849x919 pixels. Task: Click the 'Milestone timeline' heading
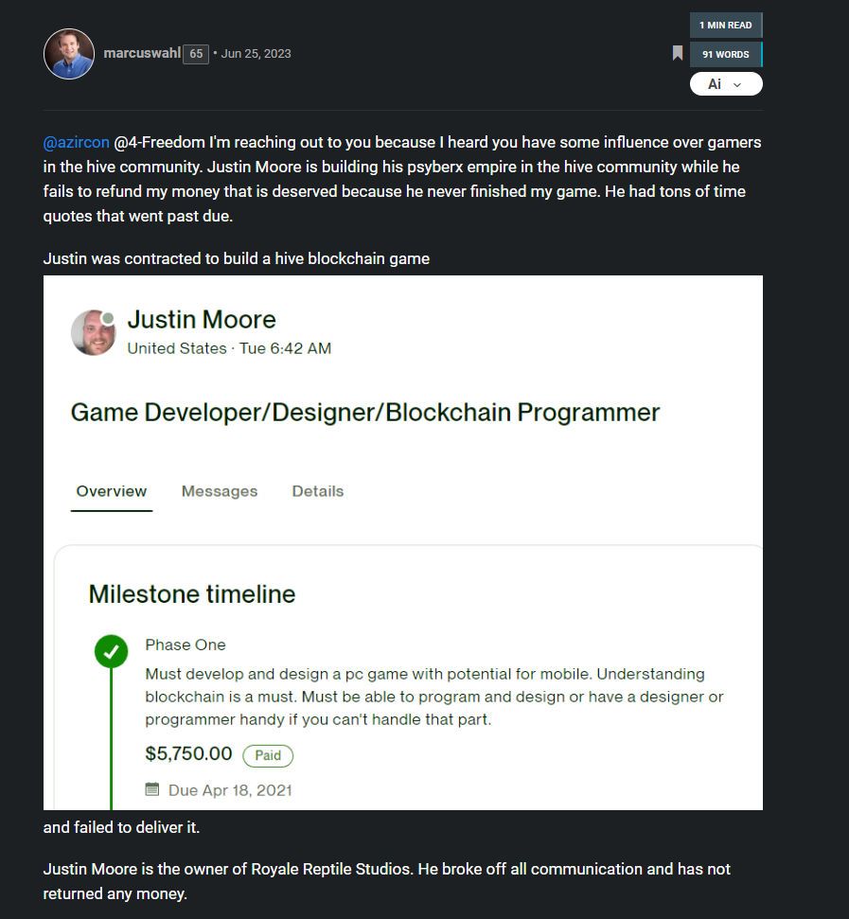pyautogui.click(x=192, y=594)
